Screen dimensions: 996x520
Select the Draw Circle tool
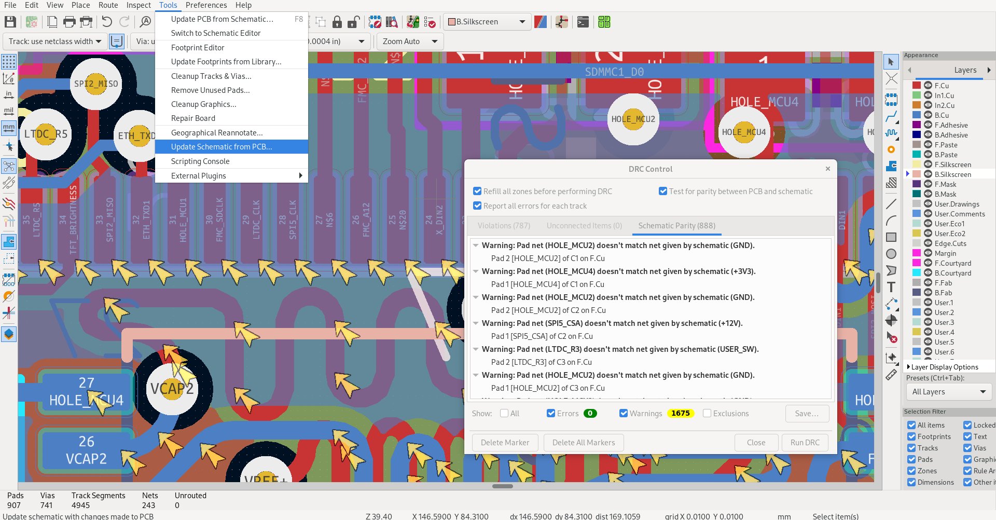pyautogui.click(x=891, y=254)
